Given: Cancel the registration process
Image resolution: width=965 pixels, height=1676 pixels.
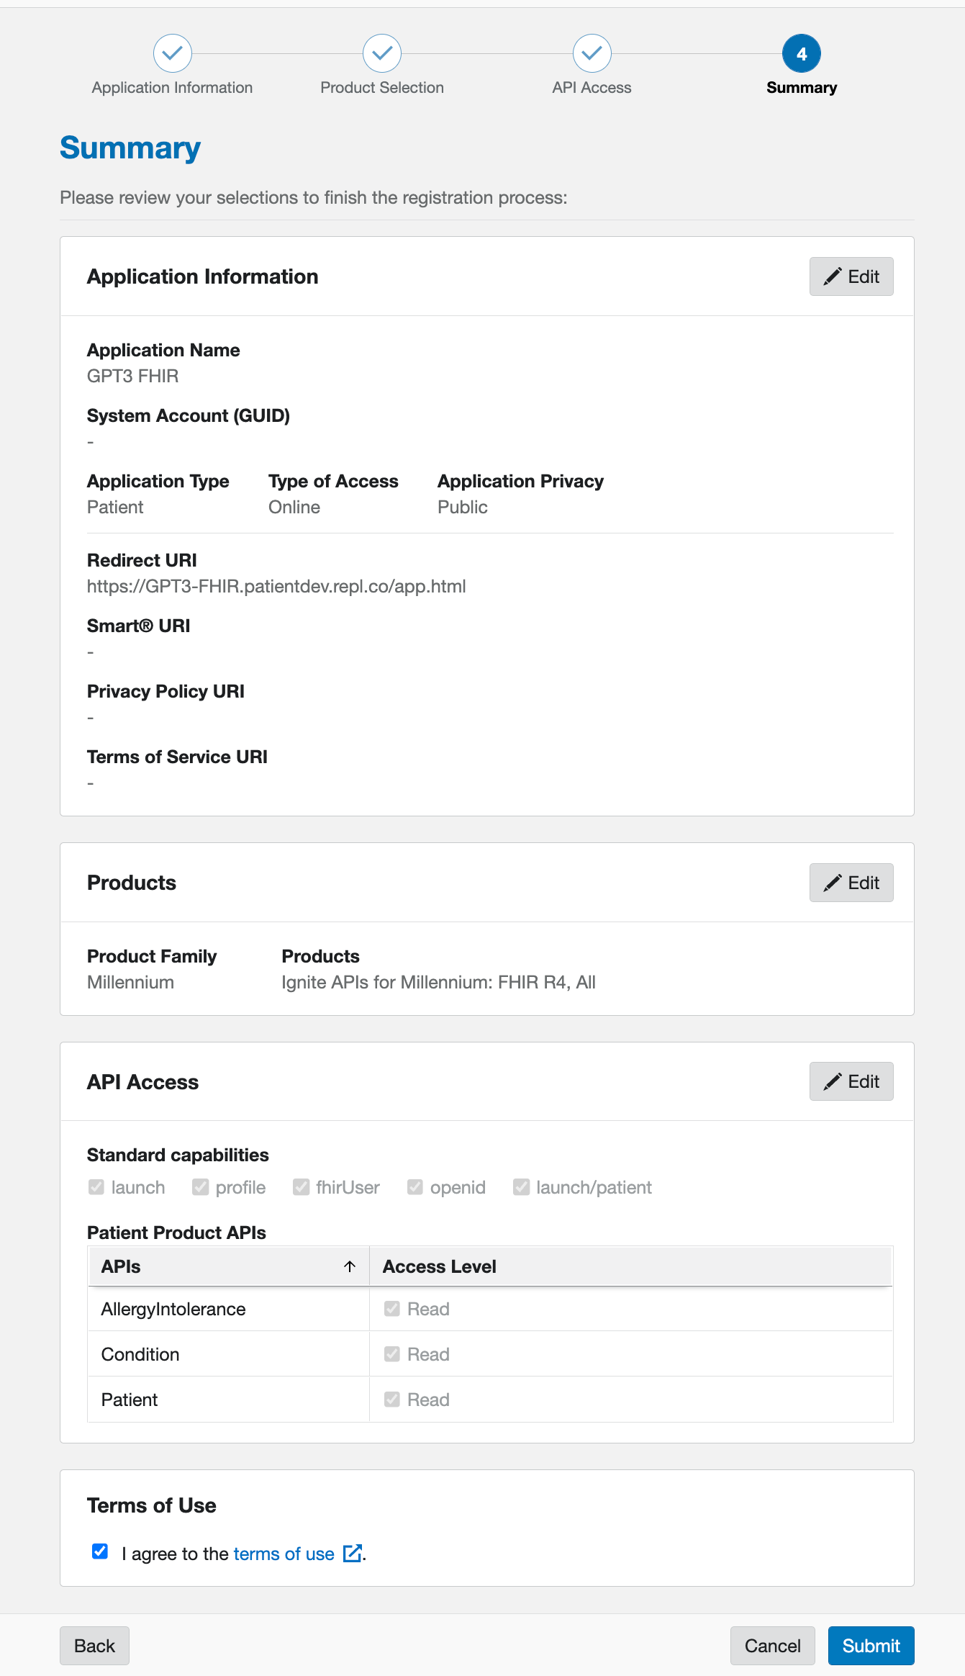Looking at the screenshot, I should click(773, 1646).
